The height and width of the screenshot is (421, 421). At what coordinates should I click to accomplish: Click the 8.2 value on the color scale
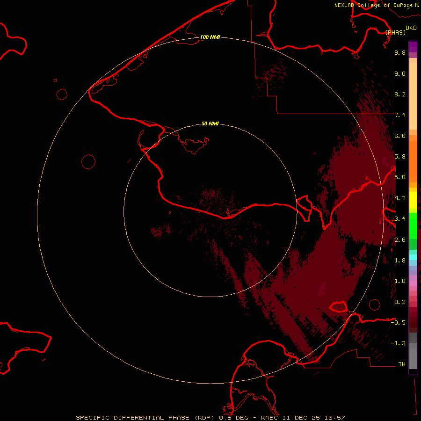(400, 94)
